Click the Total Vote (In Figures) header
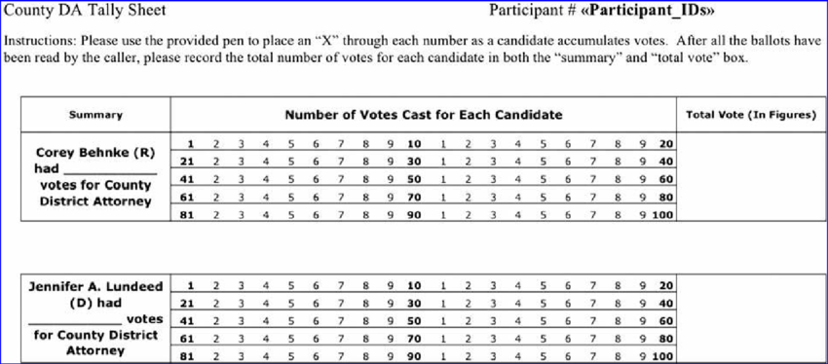 click(751, 115)
